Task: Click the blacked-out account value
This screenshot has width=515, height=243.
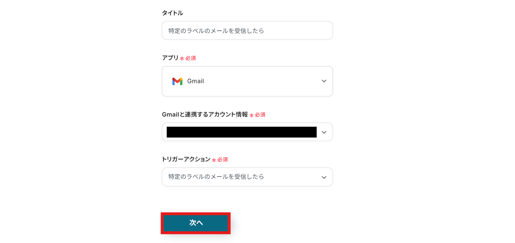Action: click(x=241, y=132)
